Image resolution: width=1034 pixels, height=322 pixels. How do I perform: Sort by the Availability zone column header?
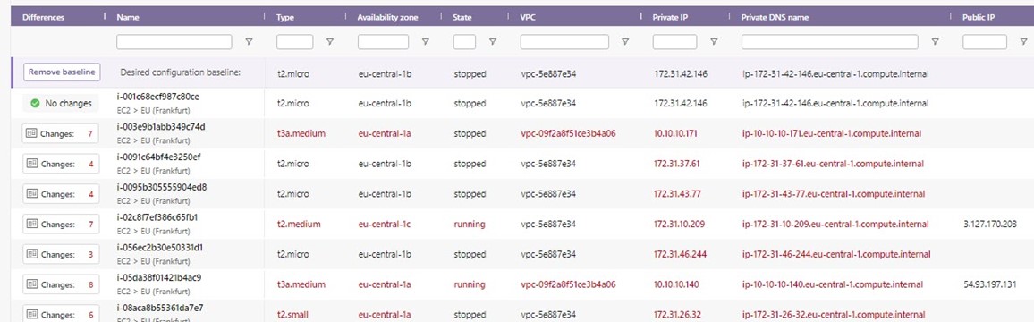[x=388, y=17]
